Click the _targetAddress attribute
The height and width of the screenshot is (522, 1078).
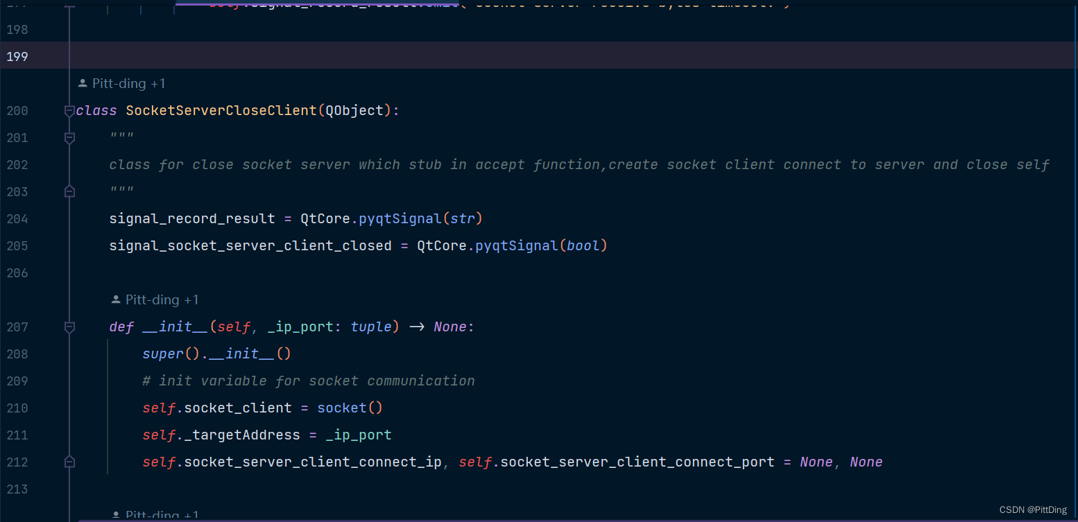pos(242,435)
